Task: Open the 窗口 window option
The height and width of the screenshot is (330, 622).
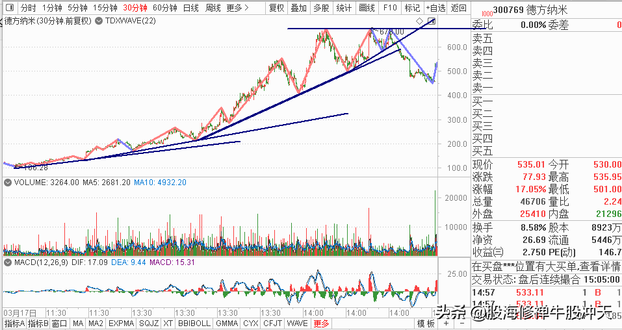Action: click(x=60, y=324)
